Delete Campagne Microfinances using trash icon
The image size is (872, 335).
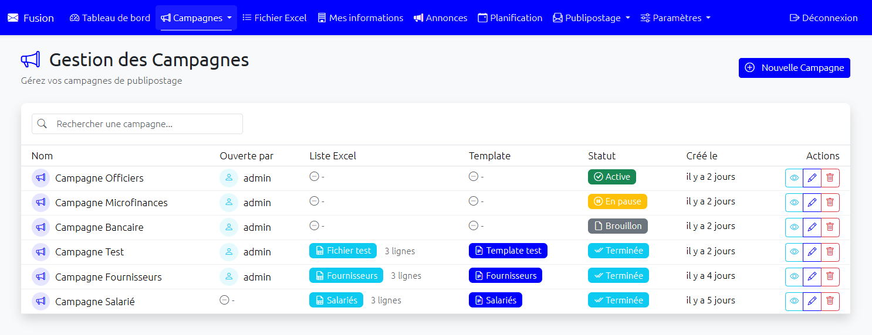tap(830, 203)
